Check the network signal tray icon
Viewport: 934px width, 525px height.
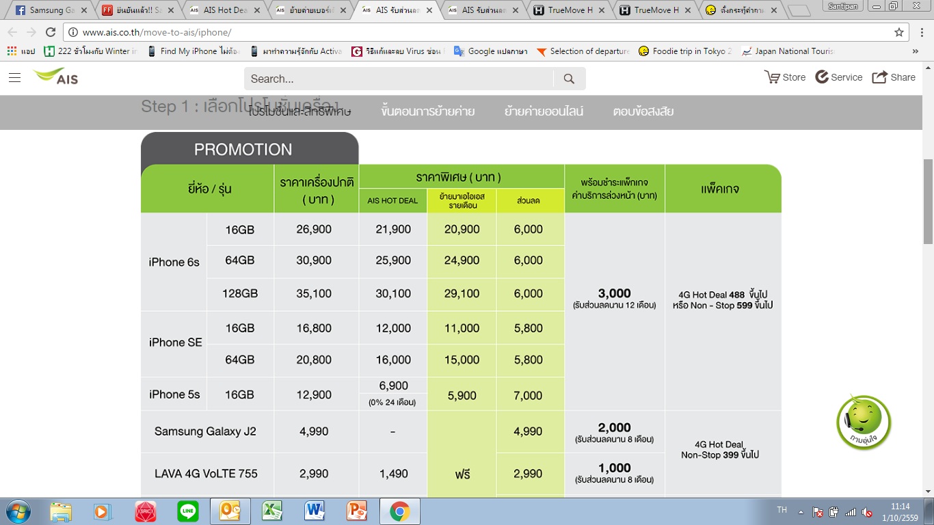point(851,512)
